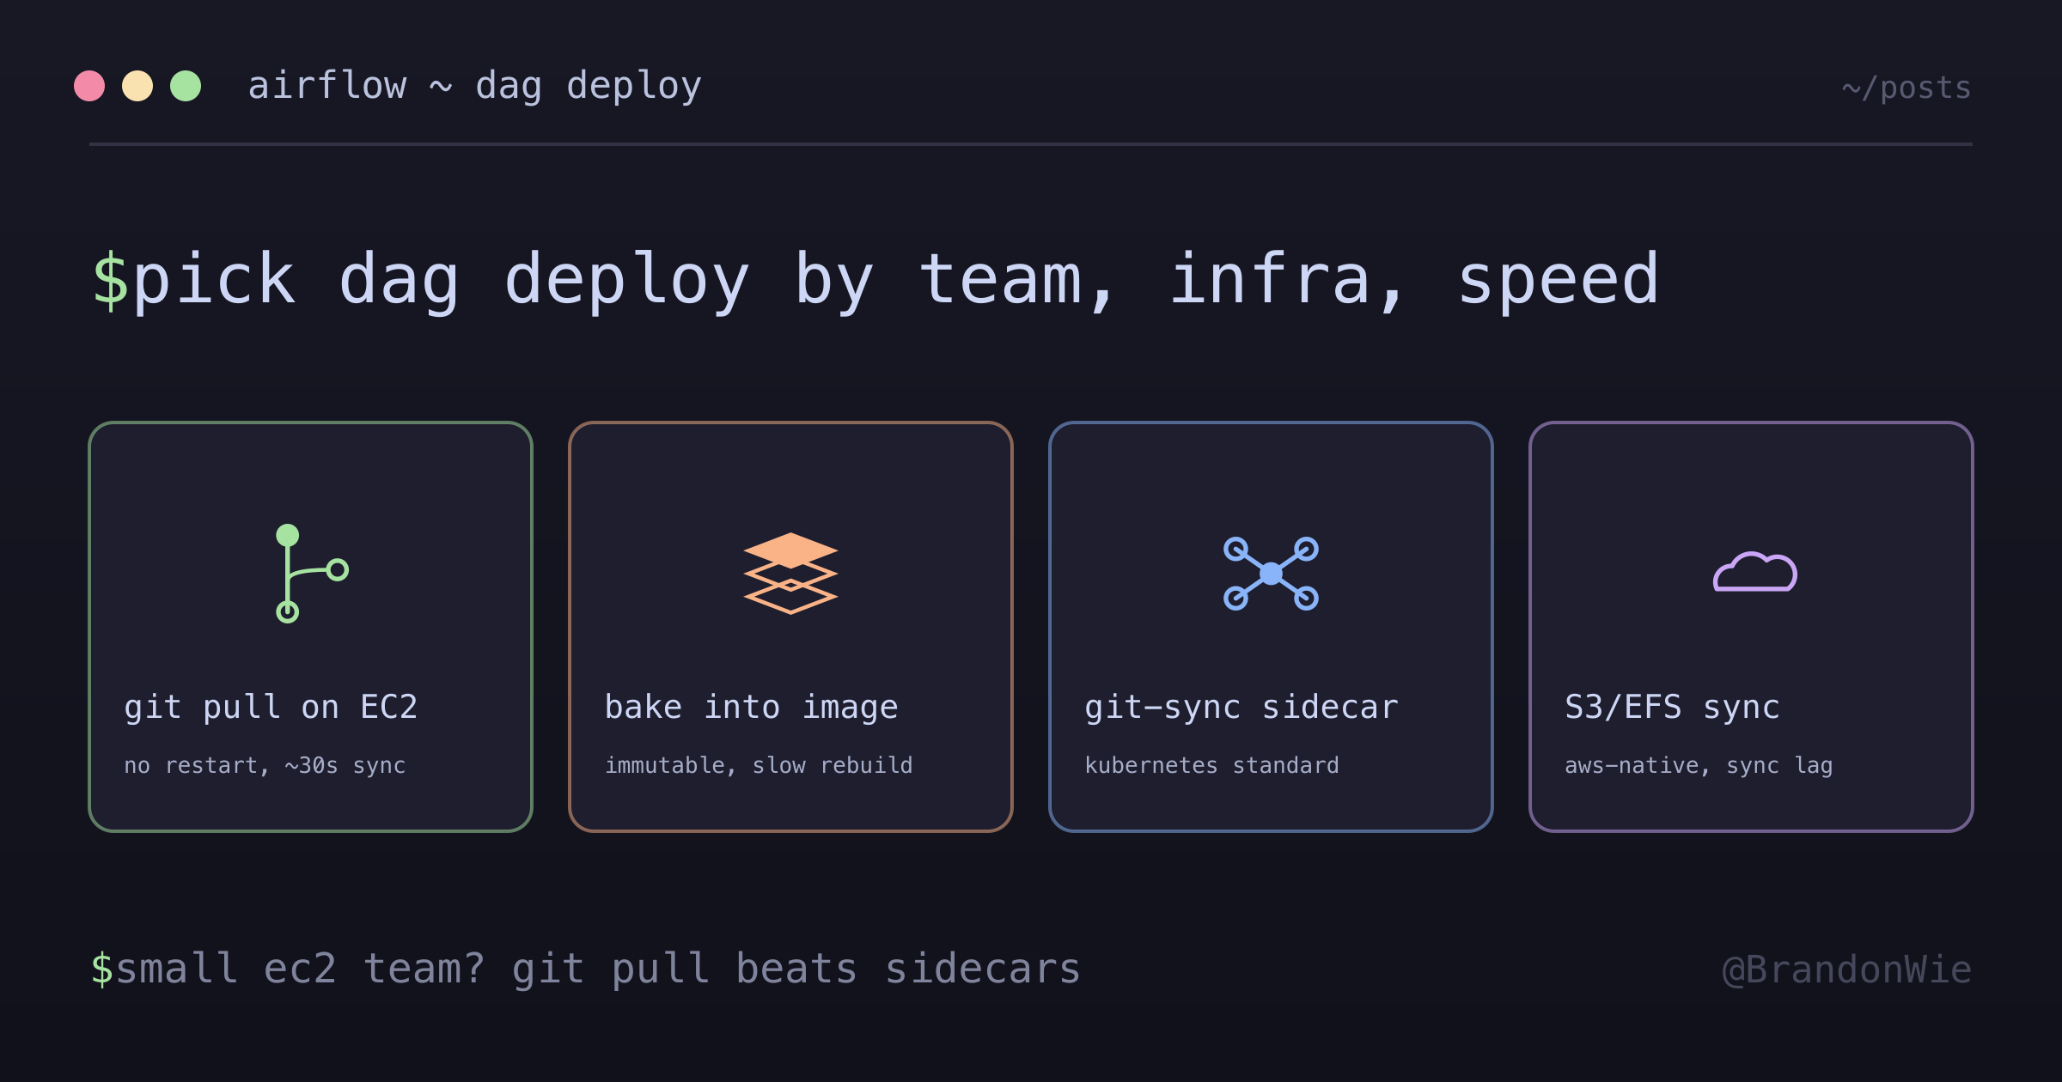Click the stacked layers image icon
The width and height of the screenshot is (2062, 1082).
pyautogui.click(x=790, y=573)
